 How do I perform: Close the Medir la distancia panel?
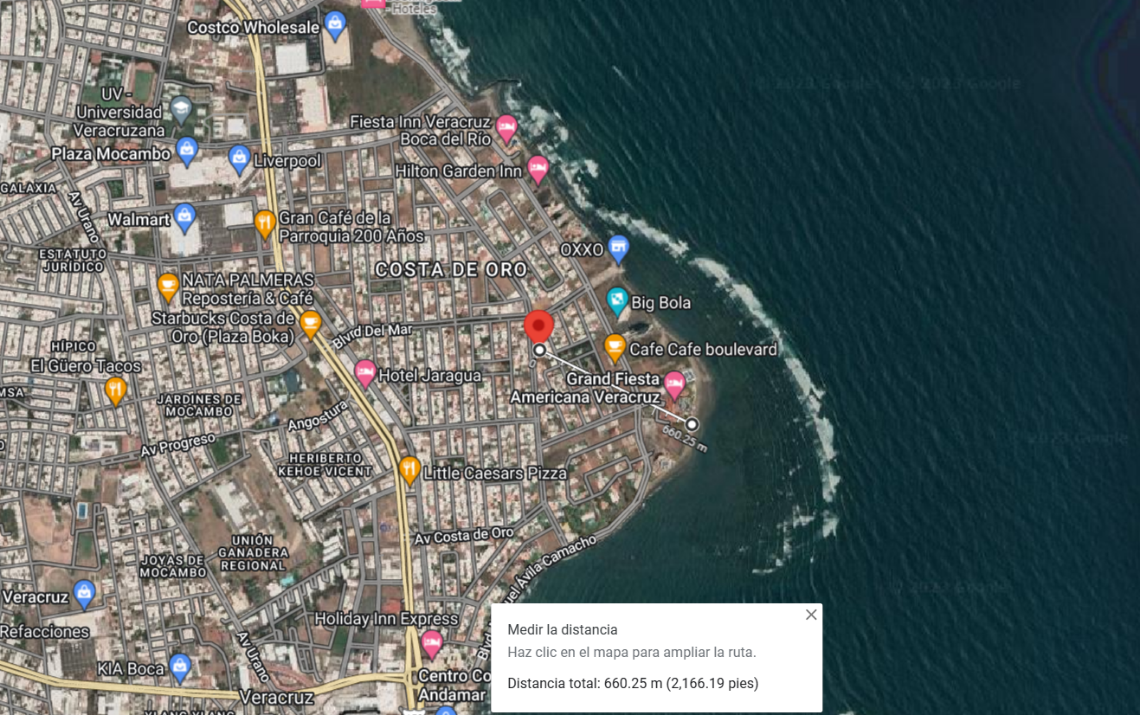[x=811, y=615]
